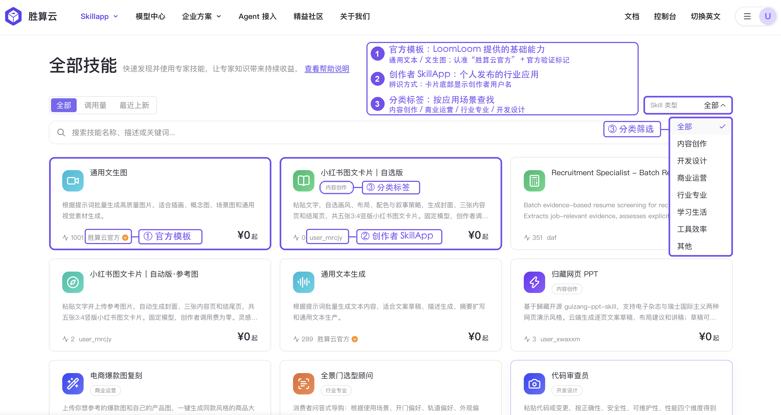Choose 学习生活 from the Skill type list
This screenshot has width=781, height=415.
(x=700, y=212)
